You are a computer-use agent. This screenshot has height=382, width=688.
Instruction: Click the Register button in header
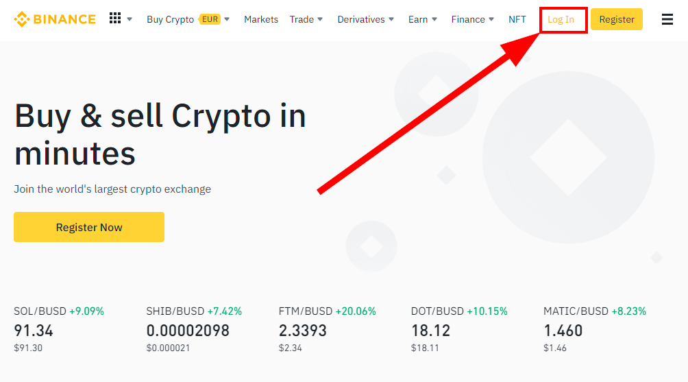coord(617,19)
